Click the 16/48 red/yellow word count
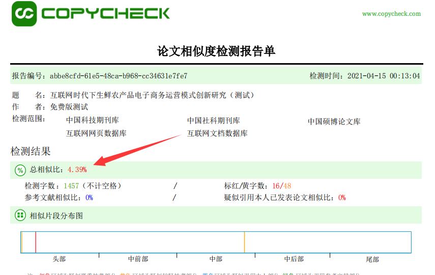Viewport: 435px width, 275px height. coord(282,186)
